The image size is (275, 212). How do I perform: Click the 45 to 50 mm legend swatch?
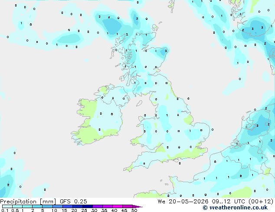coord(128,206)
